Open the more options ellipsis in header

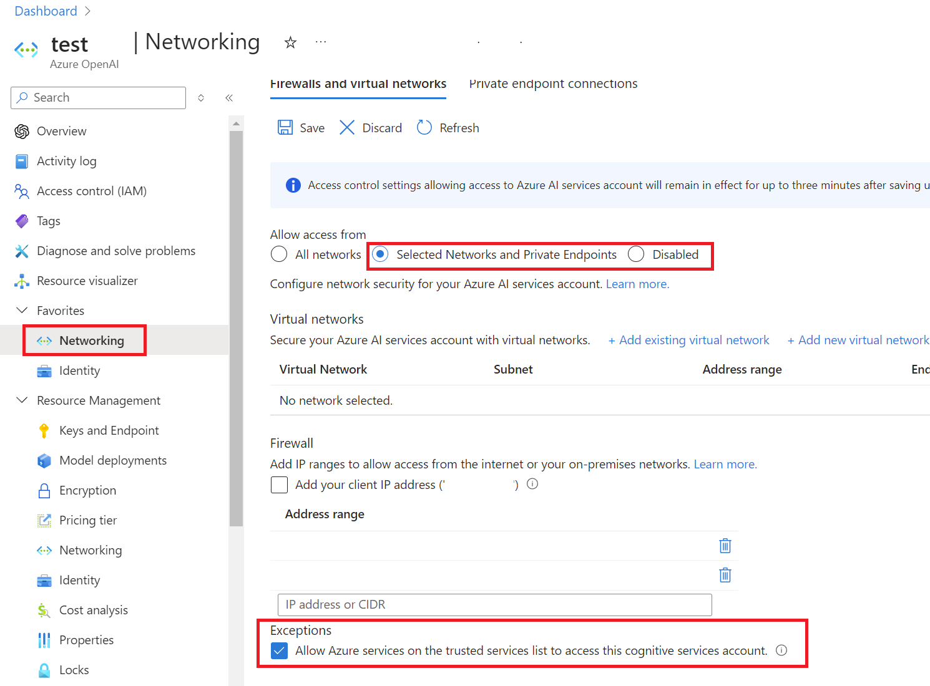pos(321,42)
